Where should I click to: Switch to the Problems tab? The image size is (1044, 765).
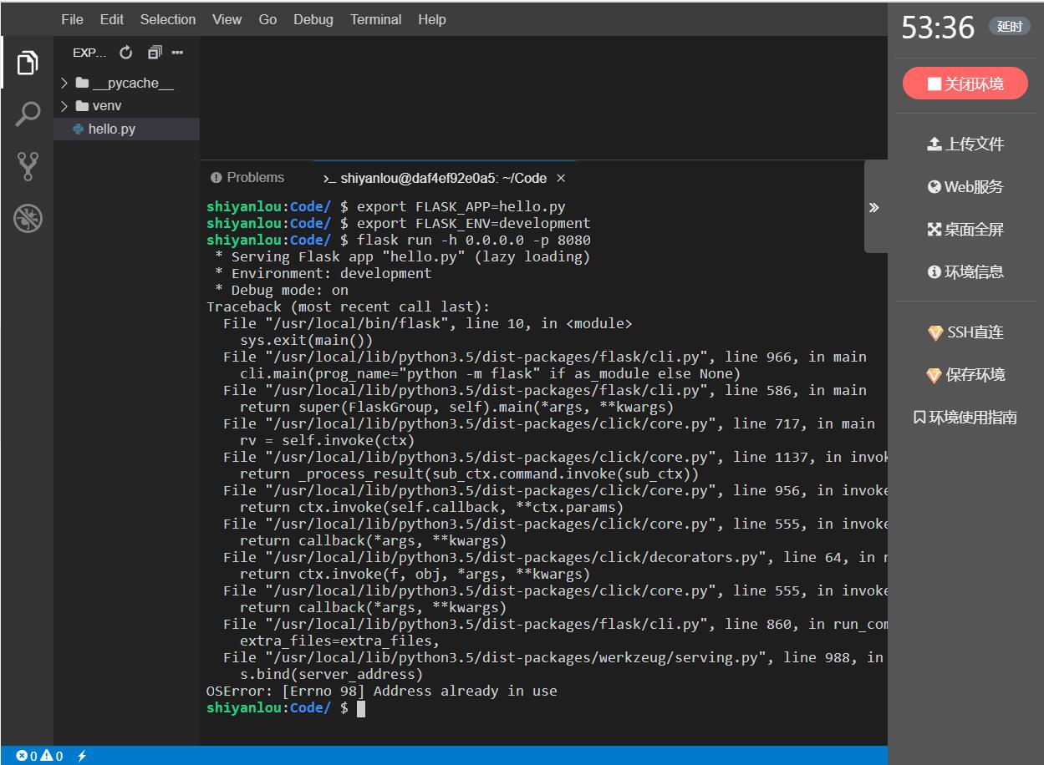click(247, 177)
